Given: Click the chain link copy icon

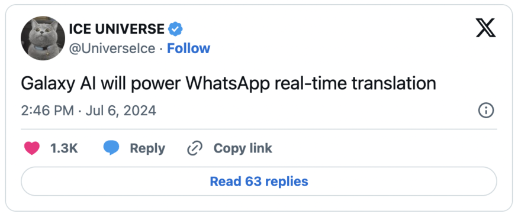Looking at the screenshot, I should (x=195, y=148).
